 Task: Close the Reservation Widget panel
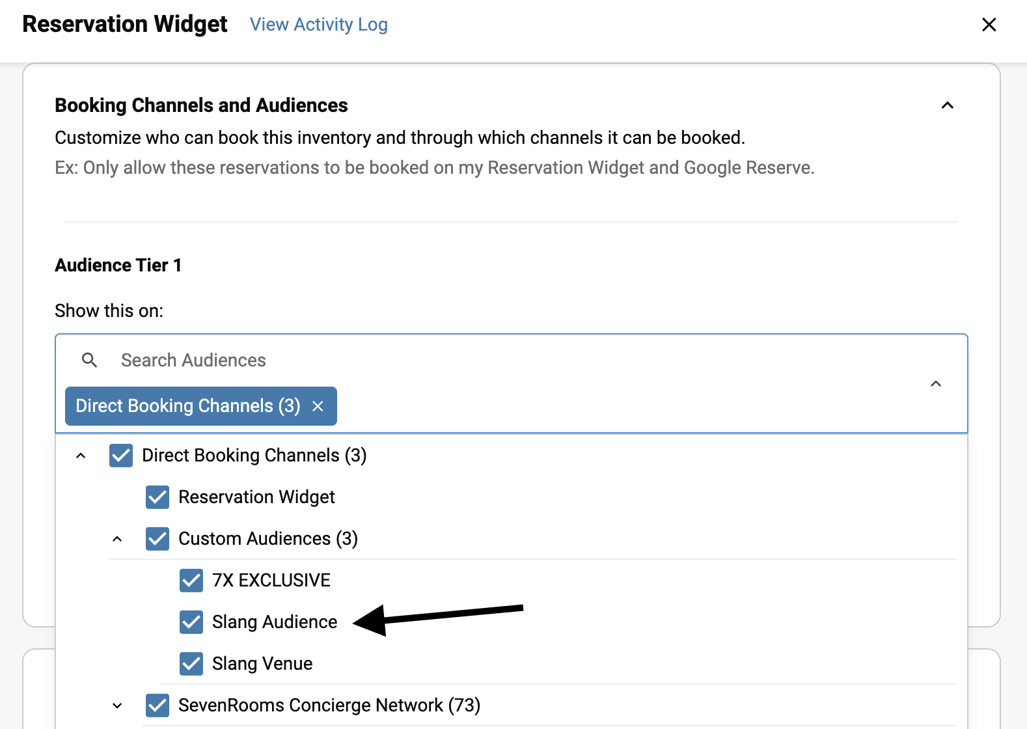click(x=989, y=25)
